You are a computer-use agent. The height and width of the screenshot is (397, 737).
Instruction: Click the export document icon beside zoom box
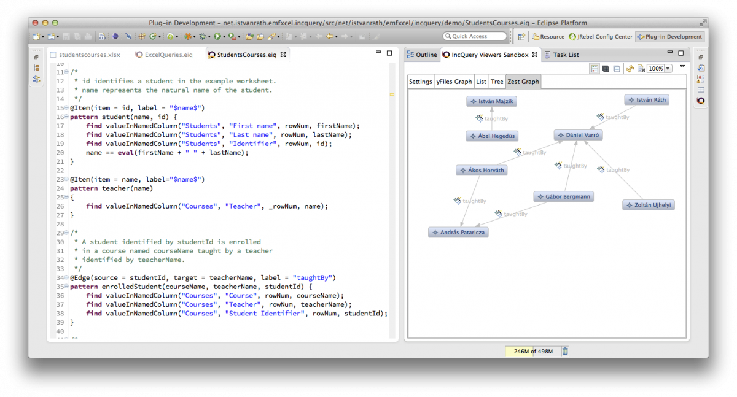click(x=641, y=69)
